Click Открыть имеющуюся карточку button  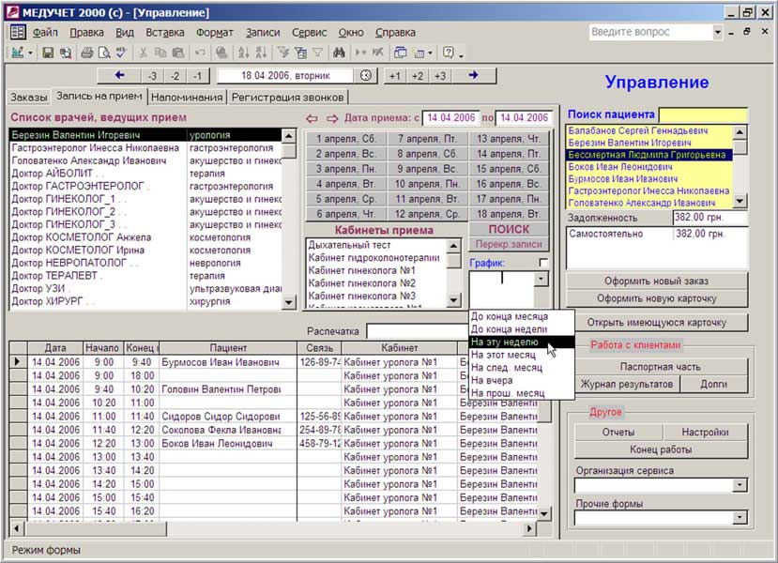pyautogui.click(x=656, y=323)
